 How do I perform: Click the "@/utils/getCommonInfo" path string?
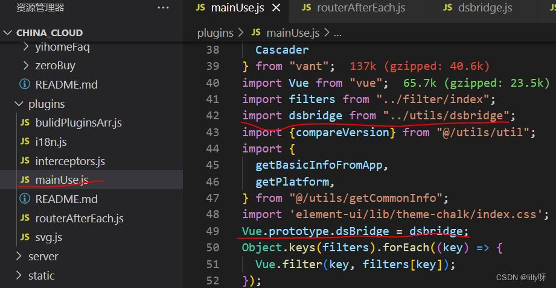click(366, 198)
